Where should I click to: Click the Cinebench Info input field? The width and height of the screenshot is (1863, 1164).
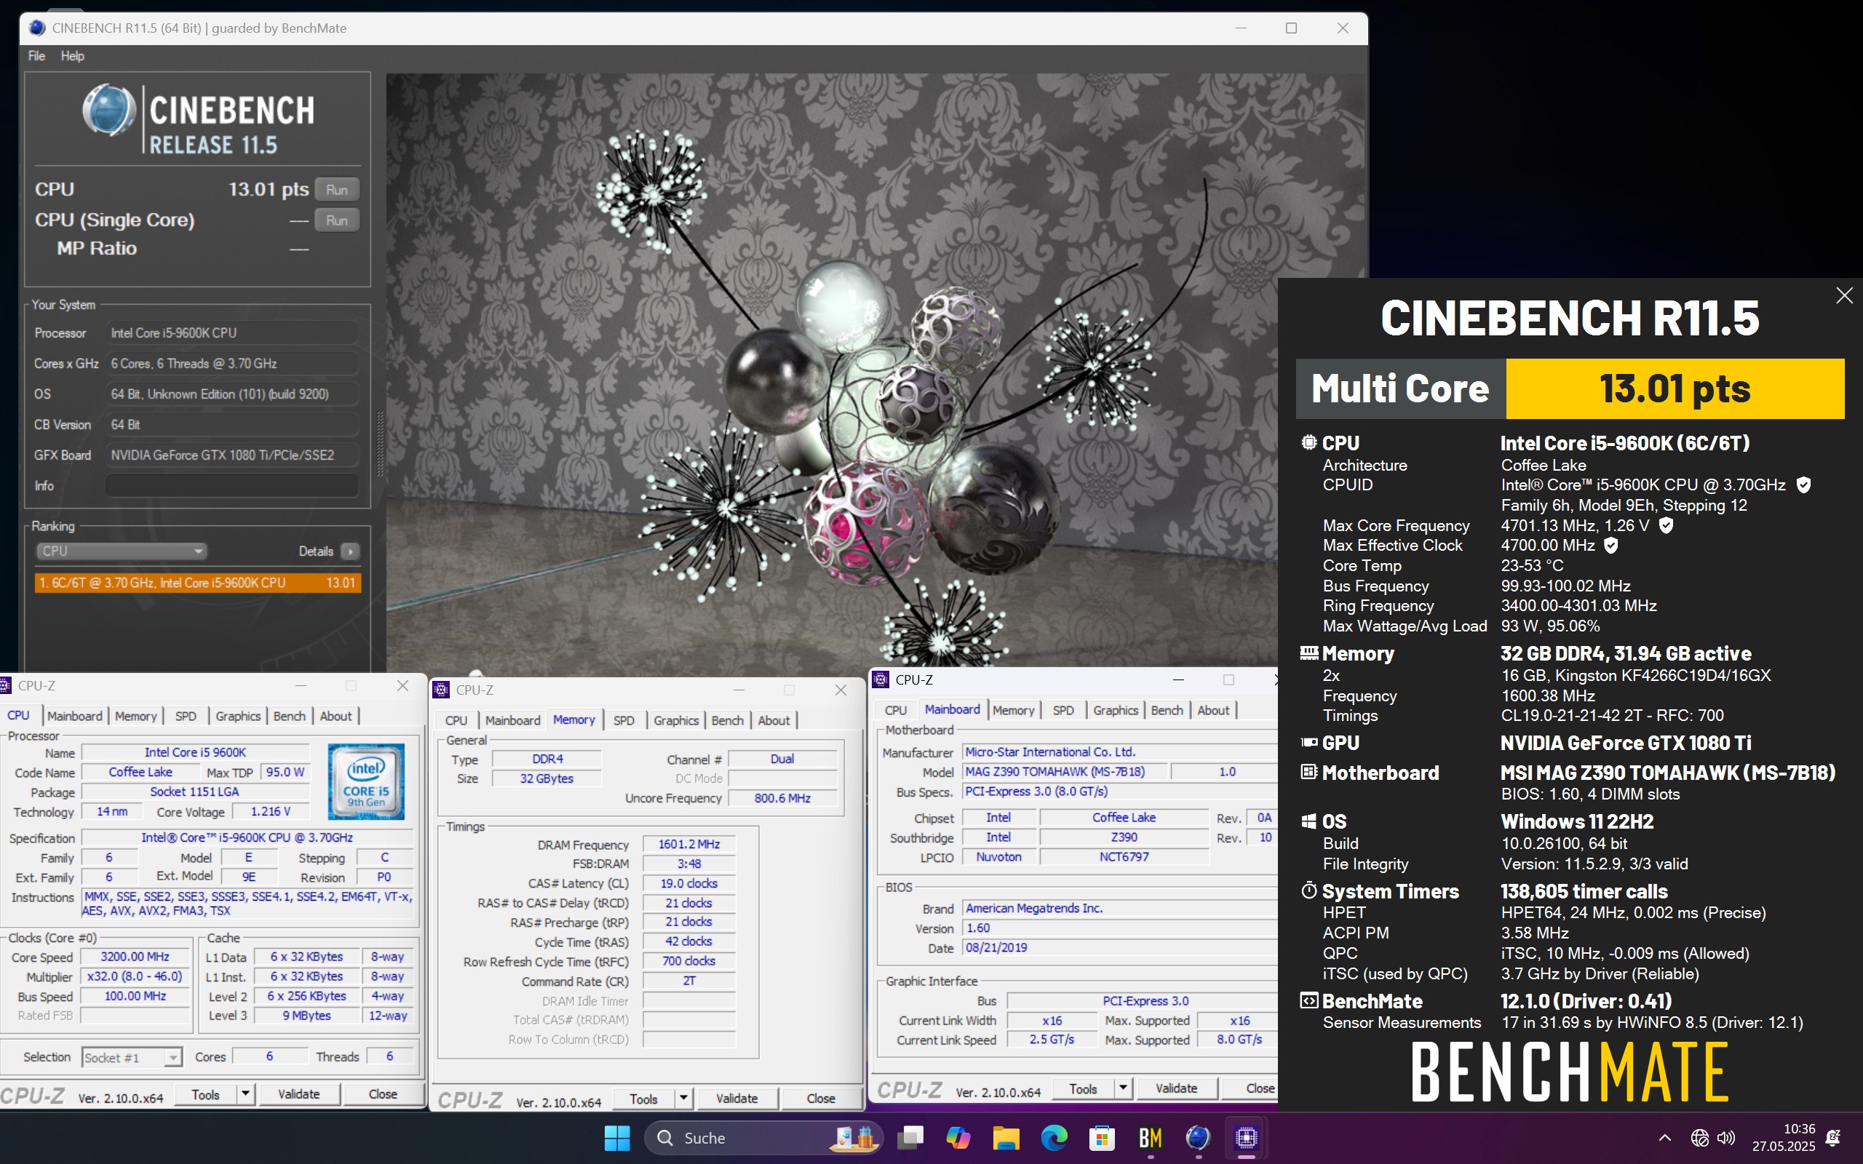coord(231,486)
